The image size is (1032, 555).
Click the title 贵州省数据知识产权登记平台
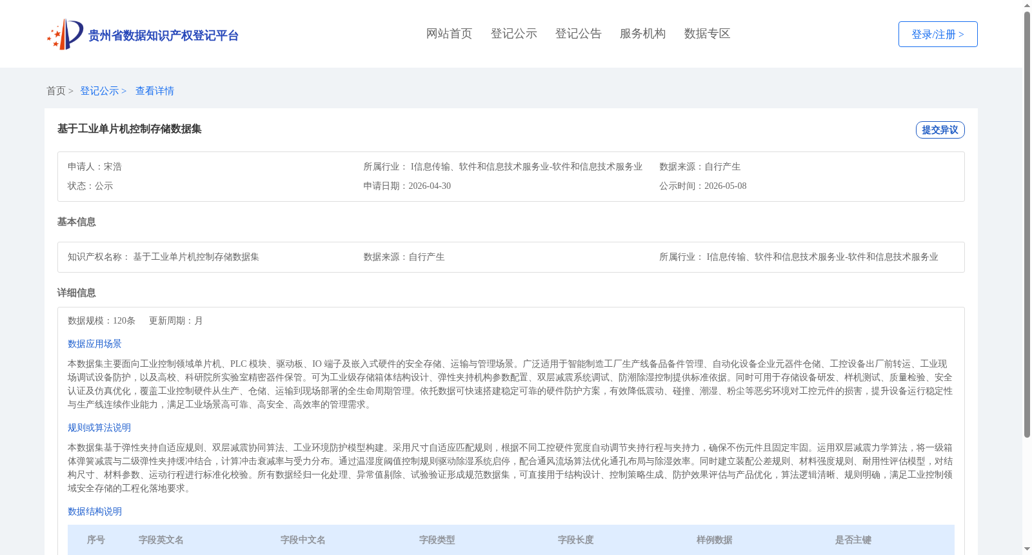coord(163,35)
